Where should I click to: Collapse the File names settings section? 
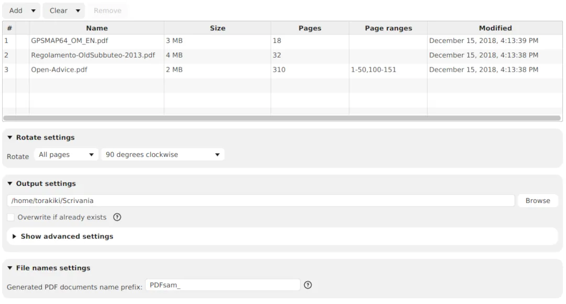pos(10,268)
